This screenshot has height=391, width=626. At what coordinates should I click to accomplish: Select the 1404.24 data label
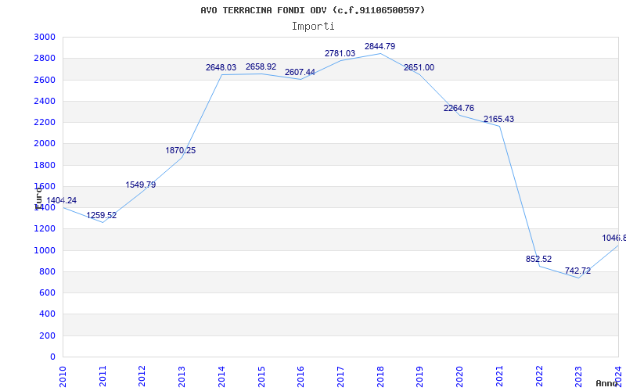point(62,200)
